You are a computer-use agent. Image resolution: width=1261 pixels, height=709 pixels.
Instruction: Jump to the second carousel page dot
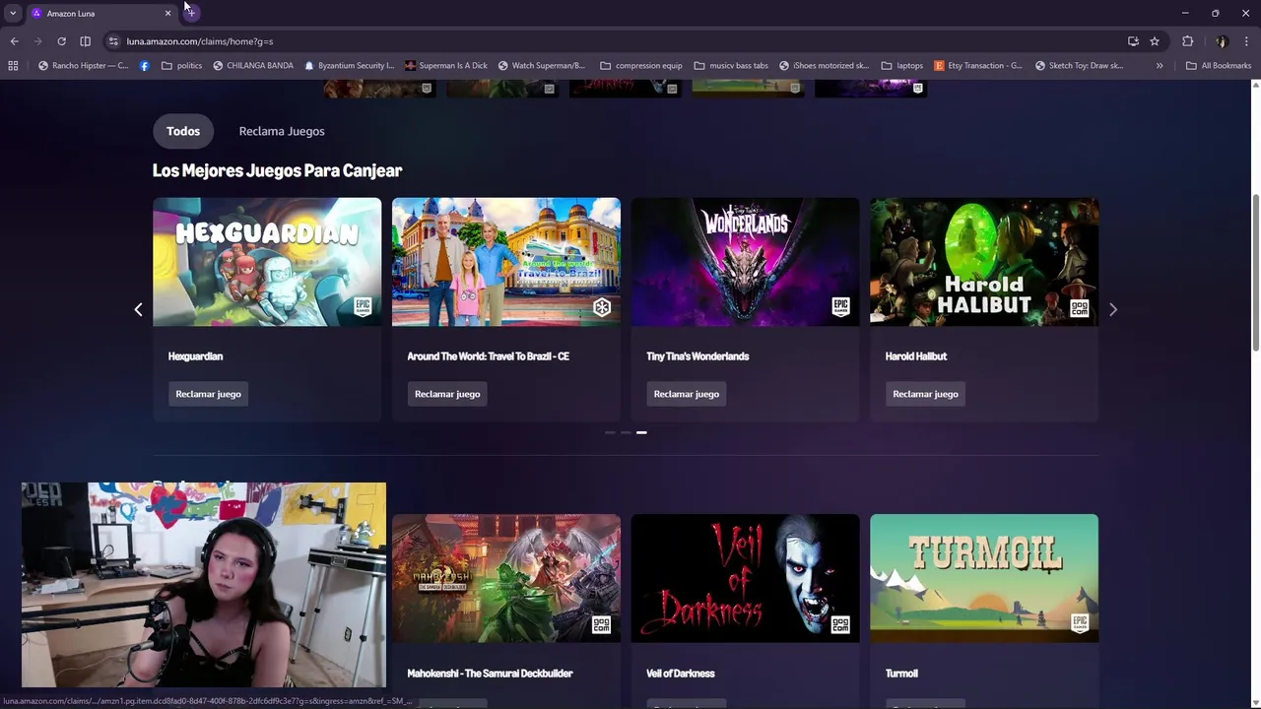(626, 432)
